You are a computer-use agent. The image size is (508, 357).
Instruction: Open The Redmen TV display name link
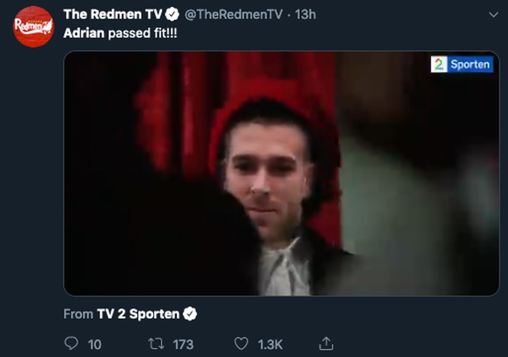(x=112, y=14)
